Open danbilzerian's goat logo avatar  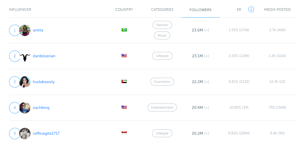[25, 56]
